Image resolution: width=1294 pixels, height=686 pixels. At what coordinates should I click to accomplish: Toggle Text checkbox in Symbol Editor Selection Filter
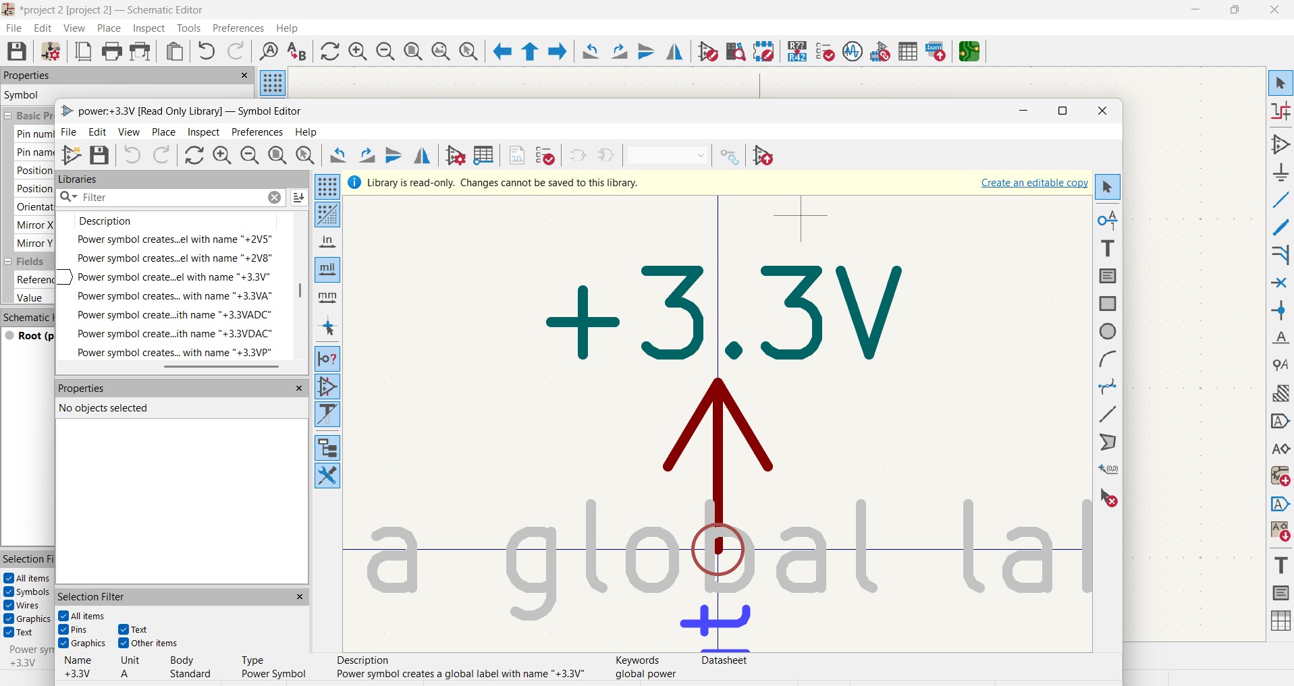pyautogui.click(x=124, y=629)
